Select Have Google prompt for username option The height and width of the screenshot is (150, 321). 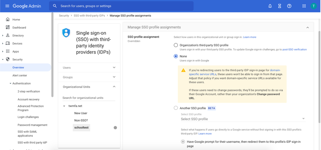click(x=183, y=141)
